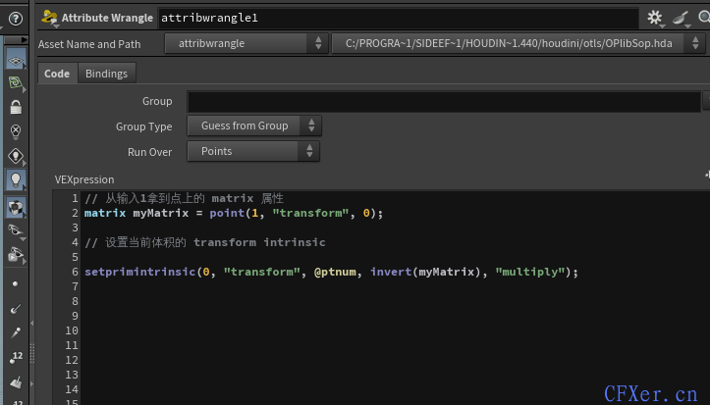Image resolution: width=710 pixels, height=405 pixels.
Task: Toggle the headlight diamond bulb icon
Action: click(16, 156)
